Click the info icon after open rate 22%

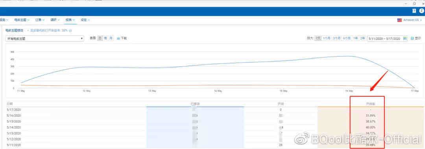[x=70, y=31]
